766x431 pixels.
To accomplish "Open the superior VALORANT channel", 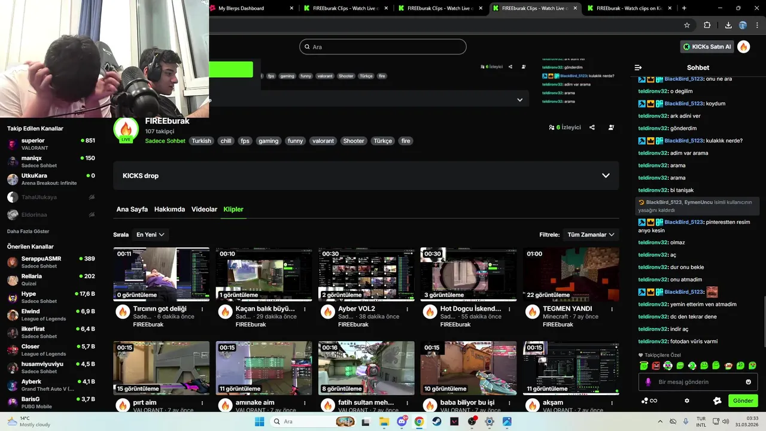I will tap(51, 144).
